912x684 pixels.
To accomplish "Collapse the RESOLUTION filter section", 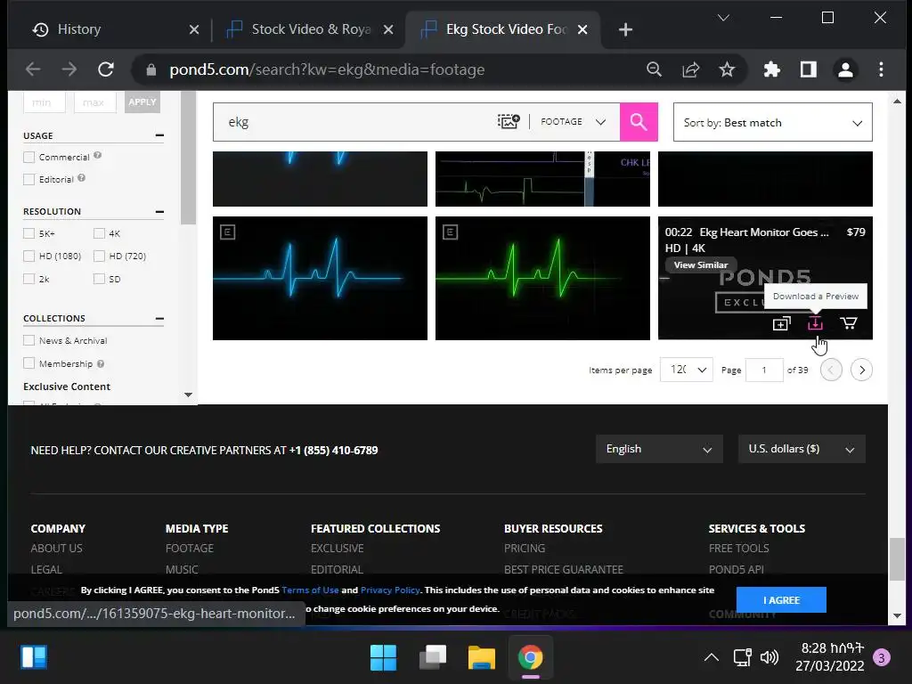I will [x=159, y=212].
